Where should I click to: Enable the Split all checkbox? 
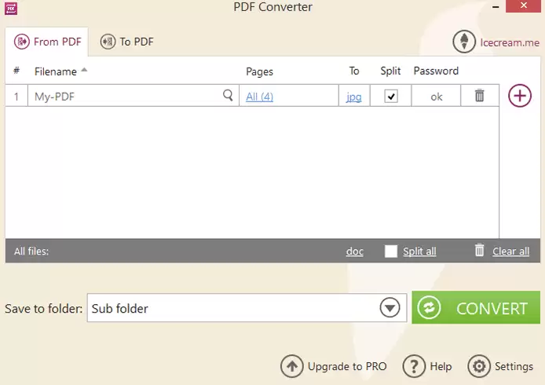pos(390,251)
